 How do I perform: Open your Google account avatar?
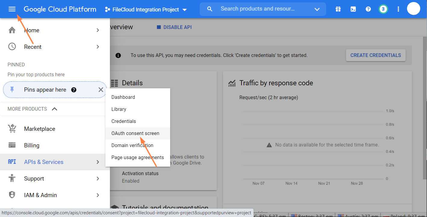pyautogui.click(x=413, y=8)
